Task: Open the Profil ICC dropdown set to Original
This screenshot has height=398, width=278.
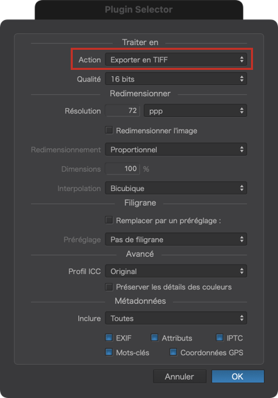Action: [176, 271]
